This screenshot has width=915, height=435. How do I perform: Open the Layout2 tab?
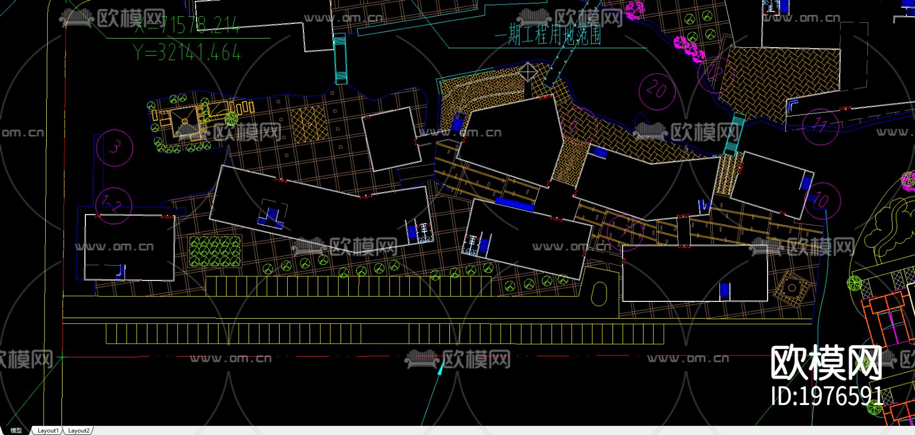point(79,430)
